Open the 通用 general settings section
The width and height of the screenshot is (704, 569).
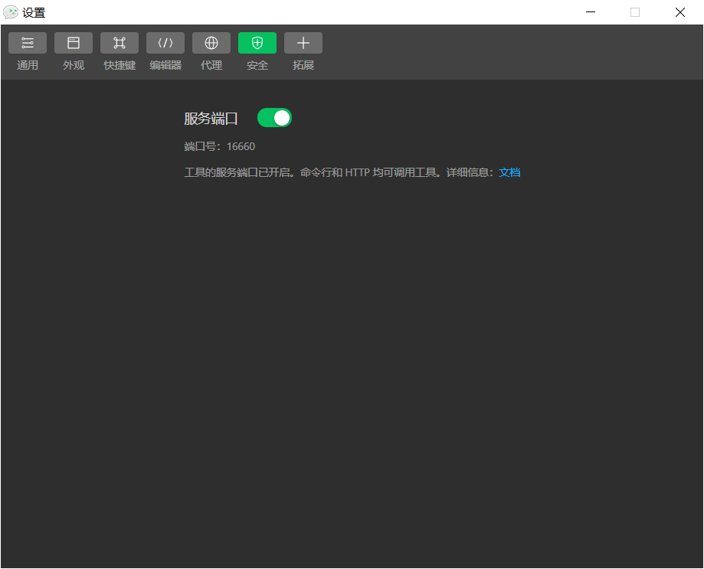[28, 50]
